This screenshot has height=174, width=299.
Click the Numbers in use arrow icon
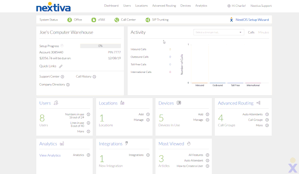click(88, 114)
